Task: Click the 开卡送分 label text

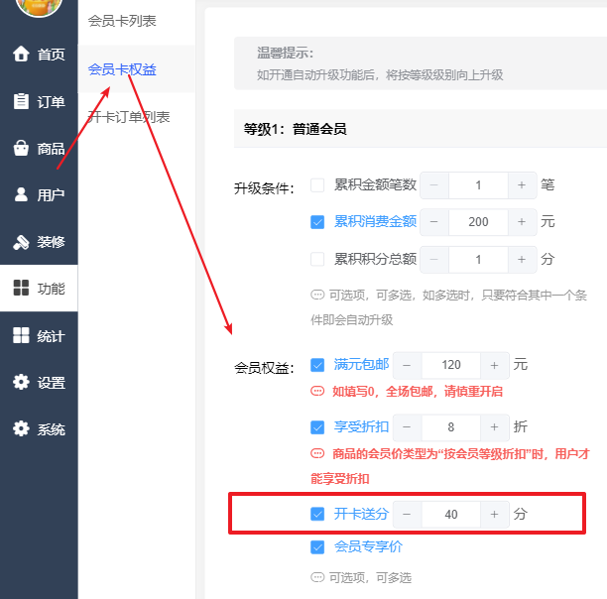Action: [362, 514]
